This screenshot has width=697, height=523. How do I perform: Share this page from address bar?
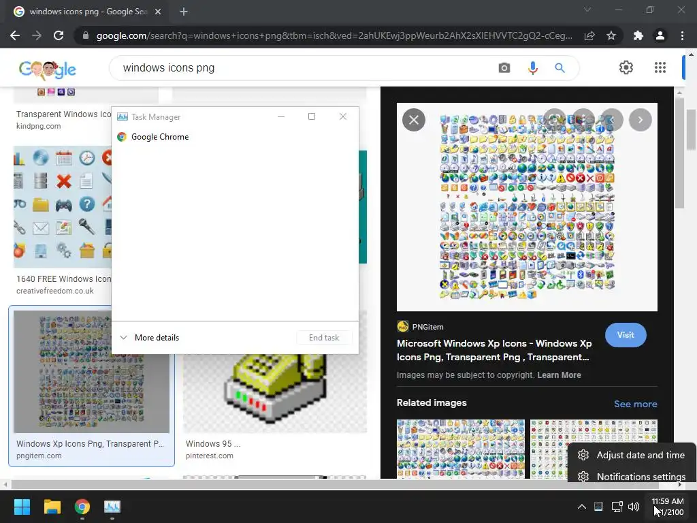pos(589,35)
